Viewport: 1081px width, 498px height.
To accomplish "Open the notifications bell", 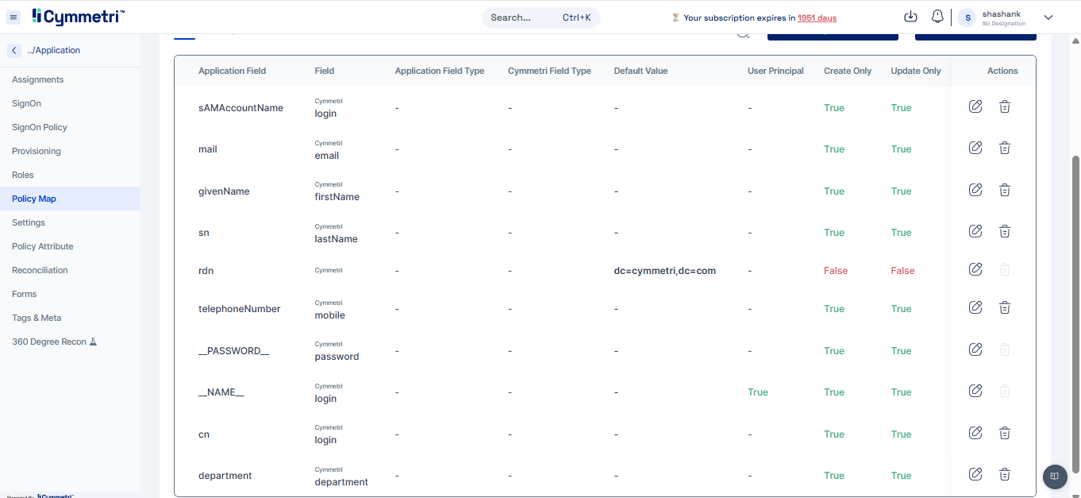I will pos(937,17).
